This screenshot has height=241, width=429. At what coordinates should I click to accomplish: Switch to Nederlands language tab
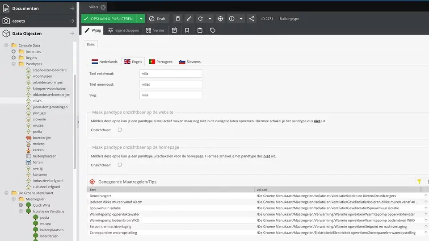pyautogui.click(x=105, y=62)
